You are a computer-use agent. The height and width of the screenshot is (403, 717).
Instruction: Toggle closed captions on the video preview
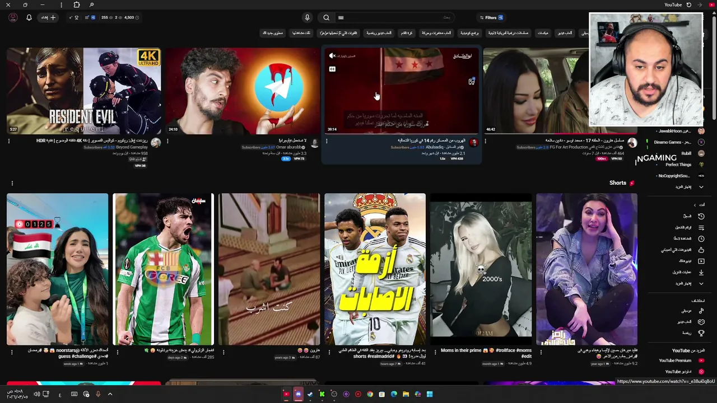click(x=332, y=69)
